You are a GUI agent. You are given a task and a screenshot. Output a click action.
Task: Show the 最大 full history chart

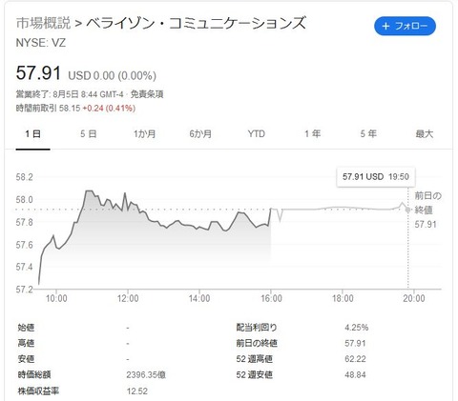point(425,133)
